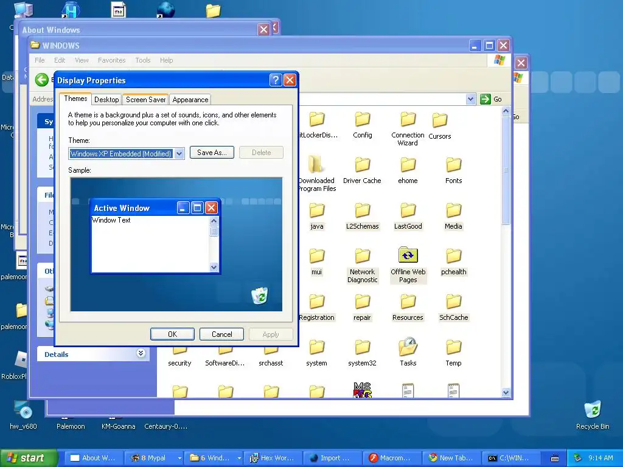
Task: Select the Downloaded Program Files folder
Action: (316, 173)
